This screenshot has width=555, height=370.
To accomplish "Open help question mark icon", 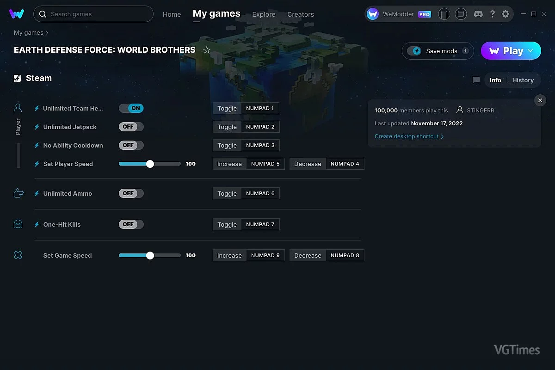I will (492, 14).
